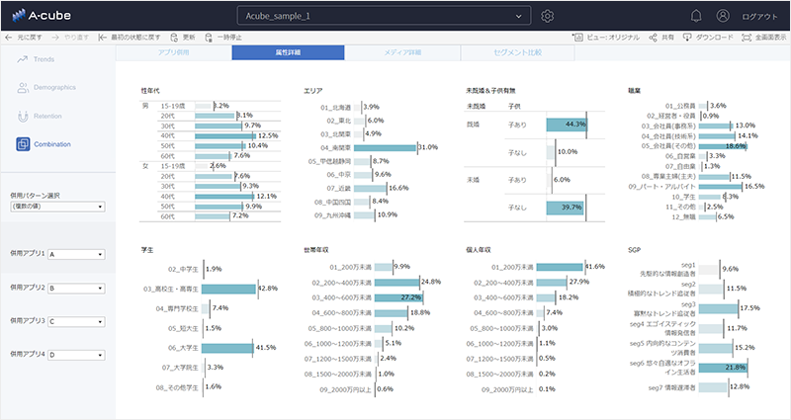791x420 pixels.
Task: Select the 04_南関東 31.0% bar
Action: pyautogui.click(x=385, y=147)
